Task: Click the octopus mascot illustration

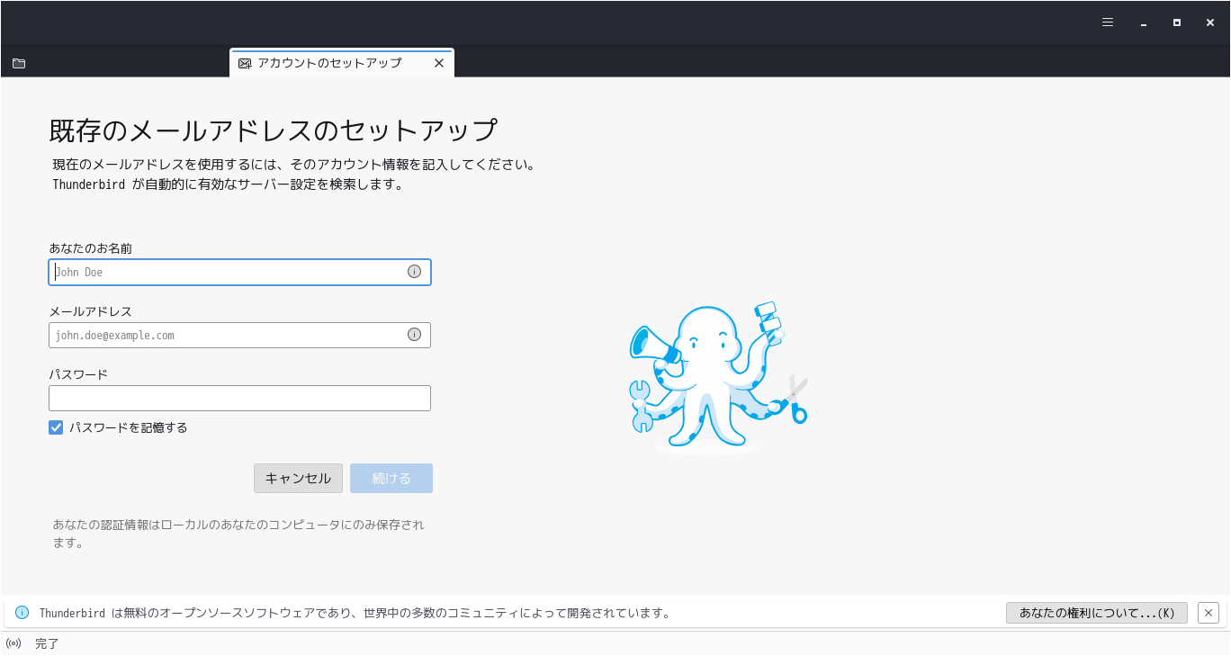Action: (x=717, y=378)
